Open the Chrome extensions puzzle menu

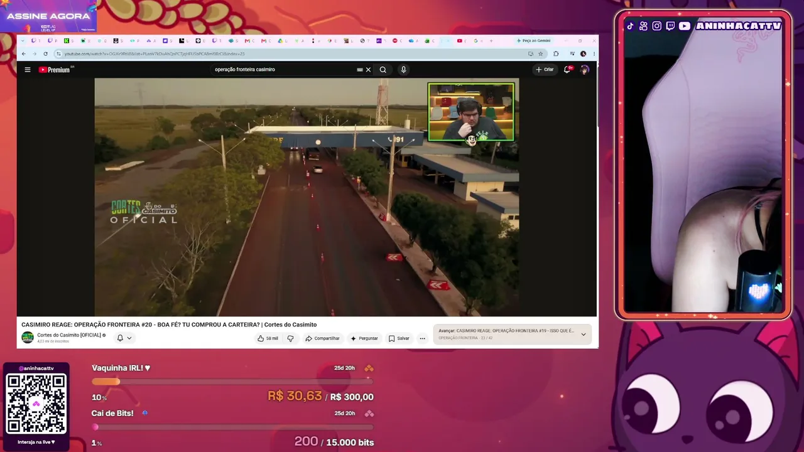(x=556, y=54)
